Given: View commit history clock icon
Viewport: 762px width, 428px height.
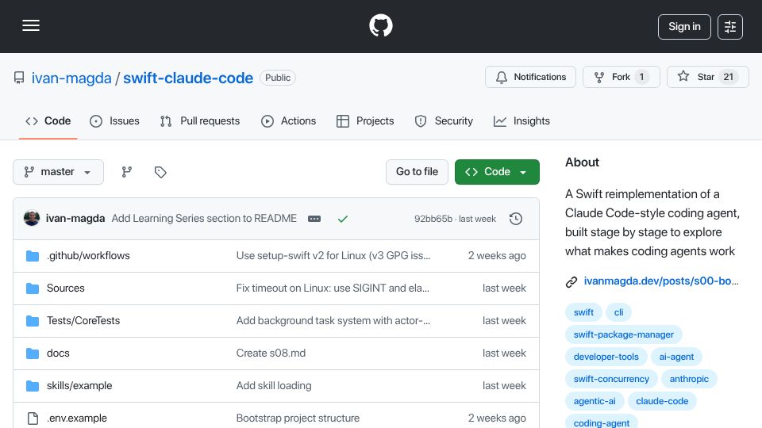Looking at the screenshot, I should pos(516,219).
